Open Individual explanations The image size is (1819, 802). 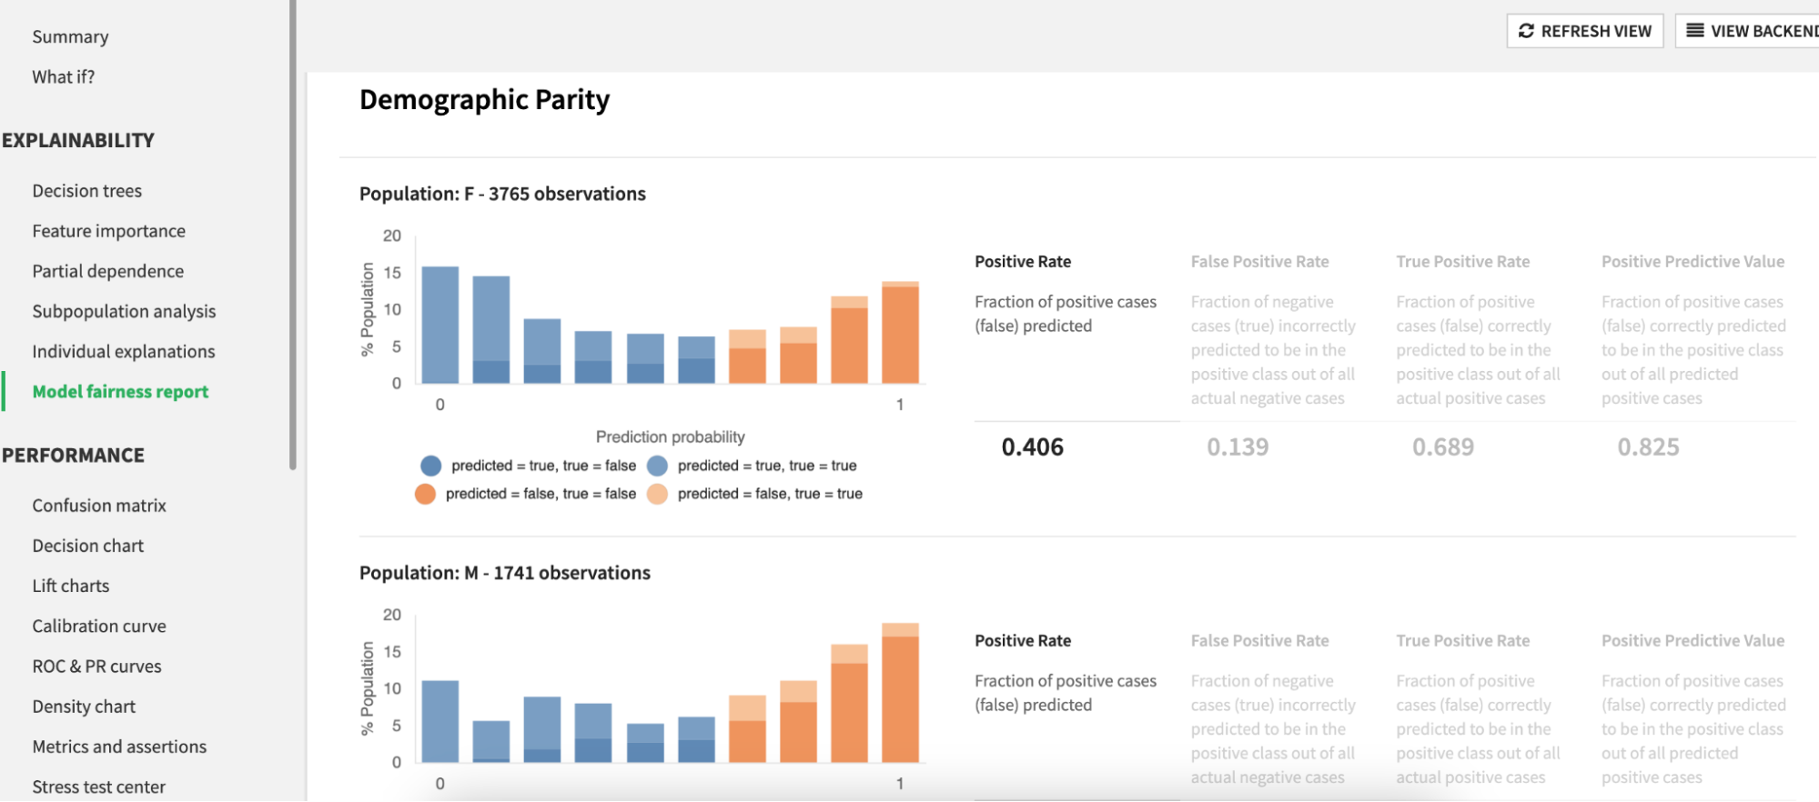(x=123, y=351)
